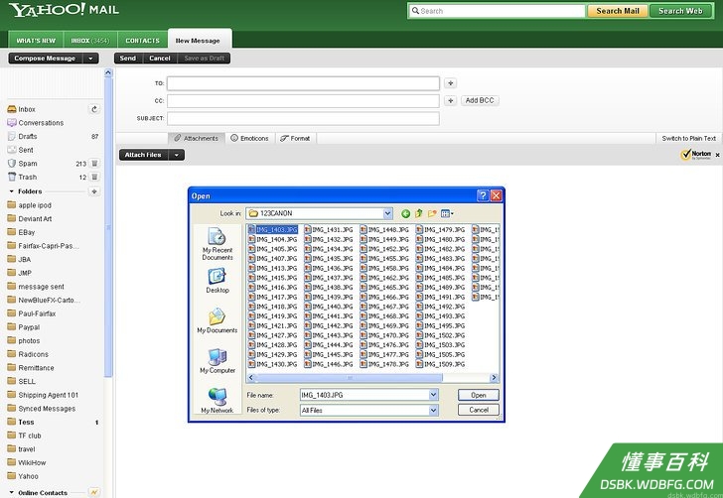Click Switch to Plain Text link
723x498 pixels.
click(689, 138)
